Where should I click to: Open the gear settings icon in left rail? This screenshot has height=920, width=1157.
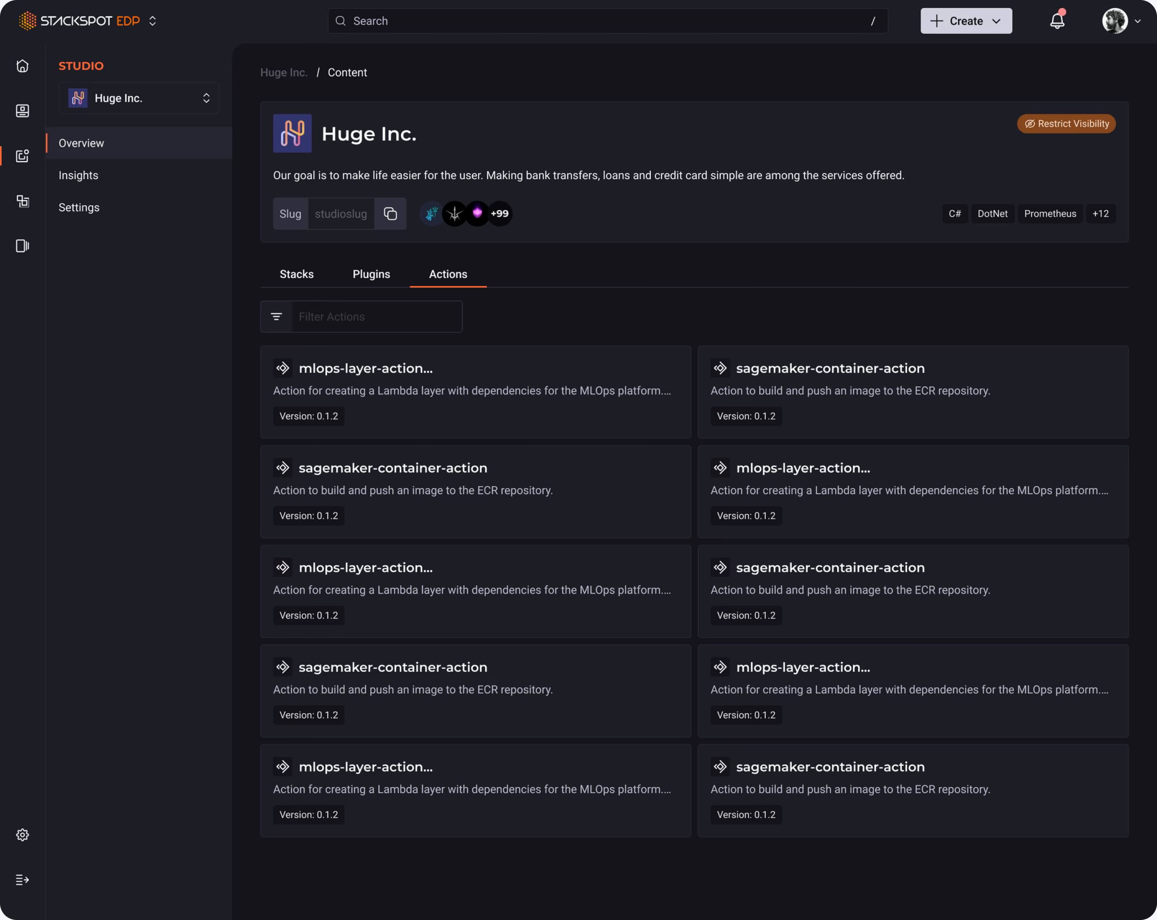click(x=23, y=835)
